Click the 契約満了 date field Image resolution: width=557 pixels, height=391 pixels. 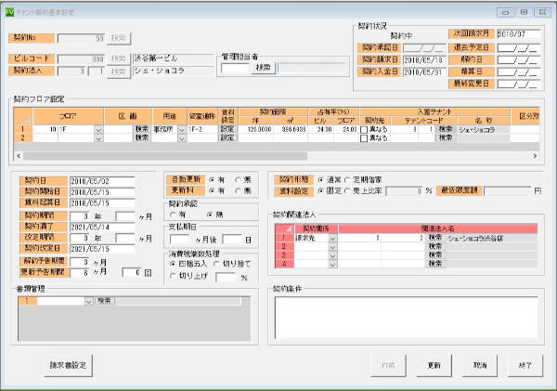pos(102,228)
